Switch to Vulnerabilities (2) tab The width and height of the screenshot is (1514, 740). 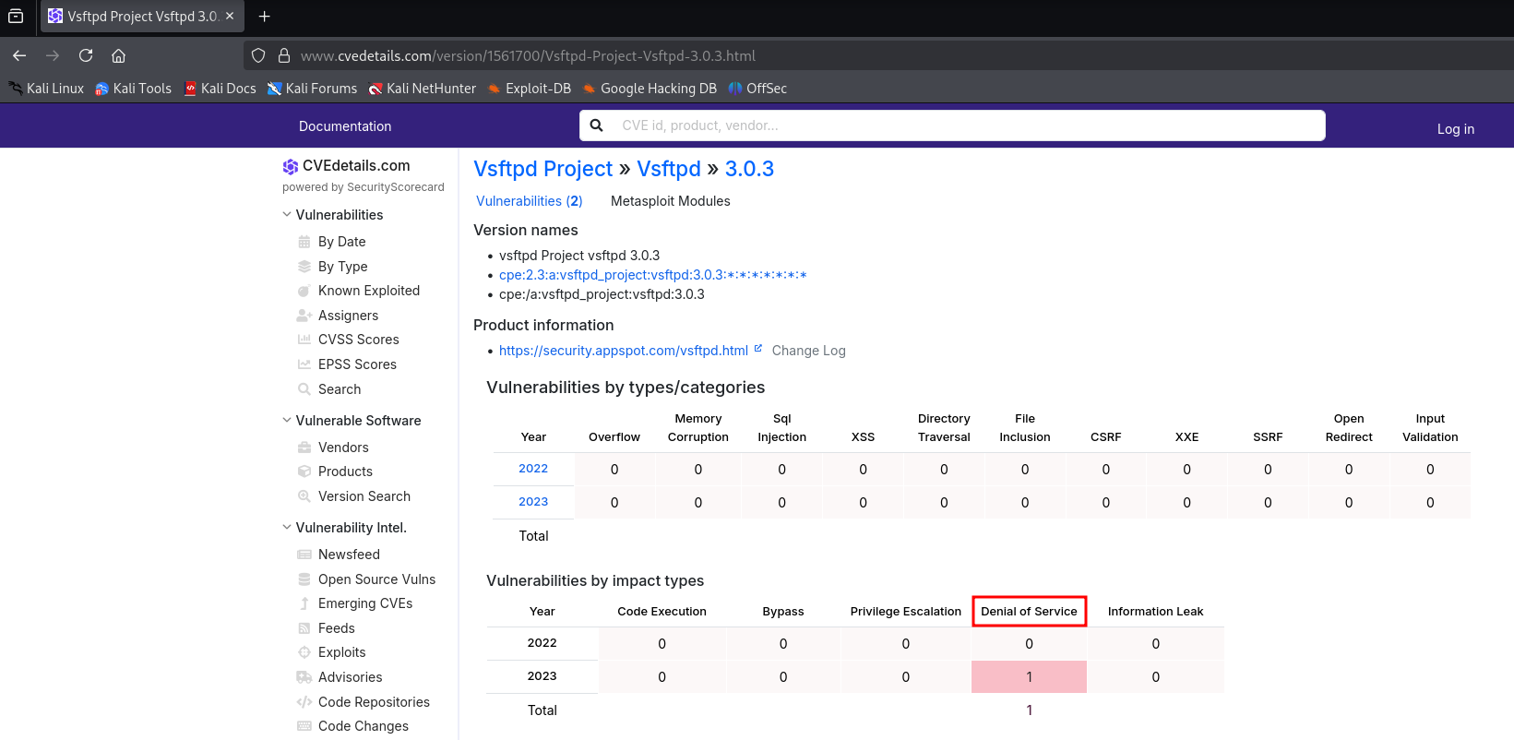(x=530, y=201)
